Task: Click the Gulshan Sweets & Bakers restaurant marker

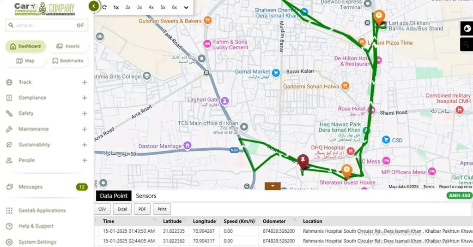Action: point(207,20)
